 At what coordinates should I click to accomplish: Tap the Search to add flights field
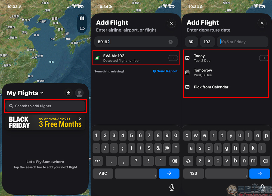45,106
